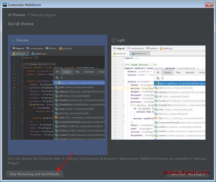This screenshot has width=216, height=182.
Task: Click Skip Remaining and Set Defaults
Action: point(34,174)
